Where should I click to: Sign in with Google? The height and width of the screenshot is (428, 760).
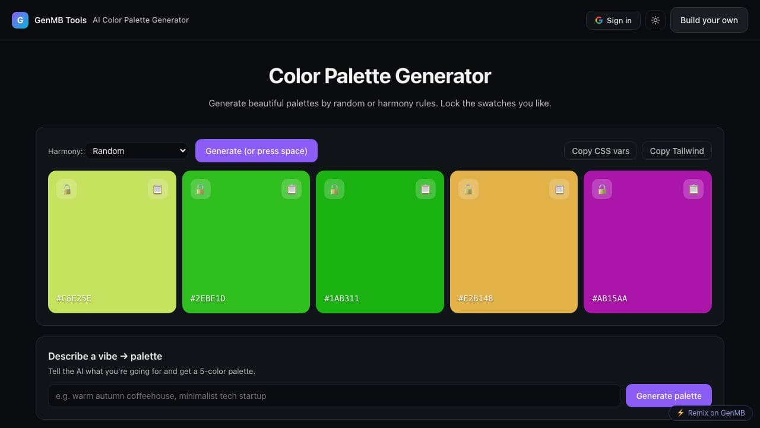point(613,20)
